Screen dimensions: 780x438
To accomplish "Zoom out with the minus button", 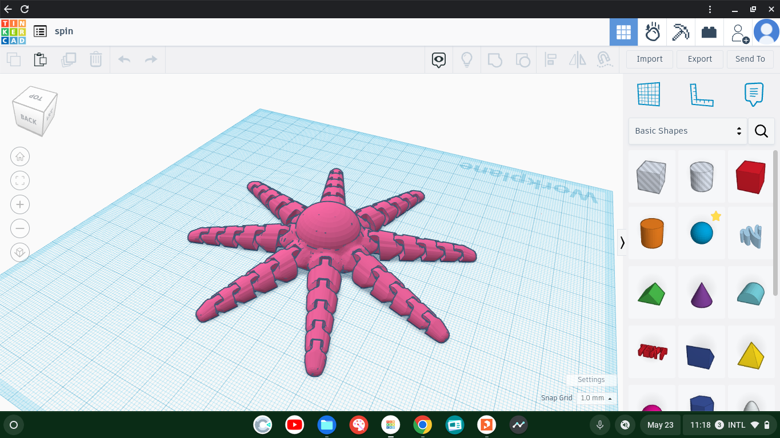I will (x=20, y=228).
